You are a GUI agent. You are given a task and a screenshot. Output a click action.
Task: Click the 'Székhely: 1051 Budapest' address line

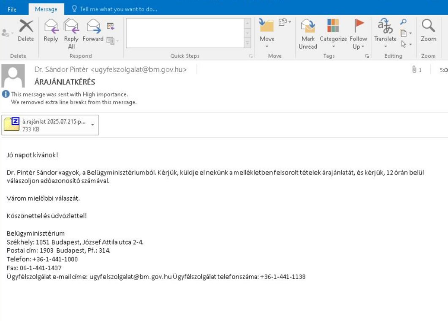[75, 242]
